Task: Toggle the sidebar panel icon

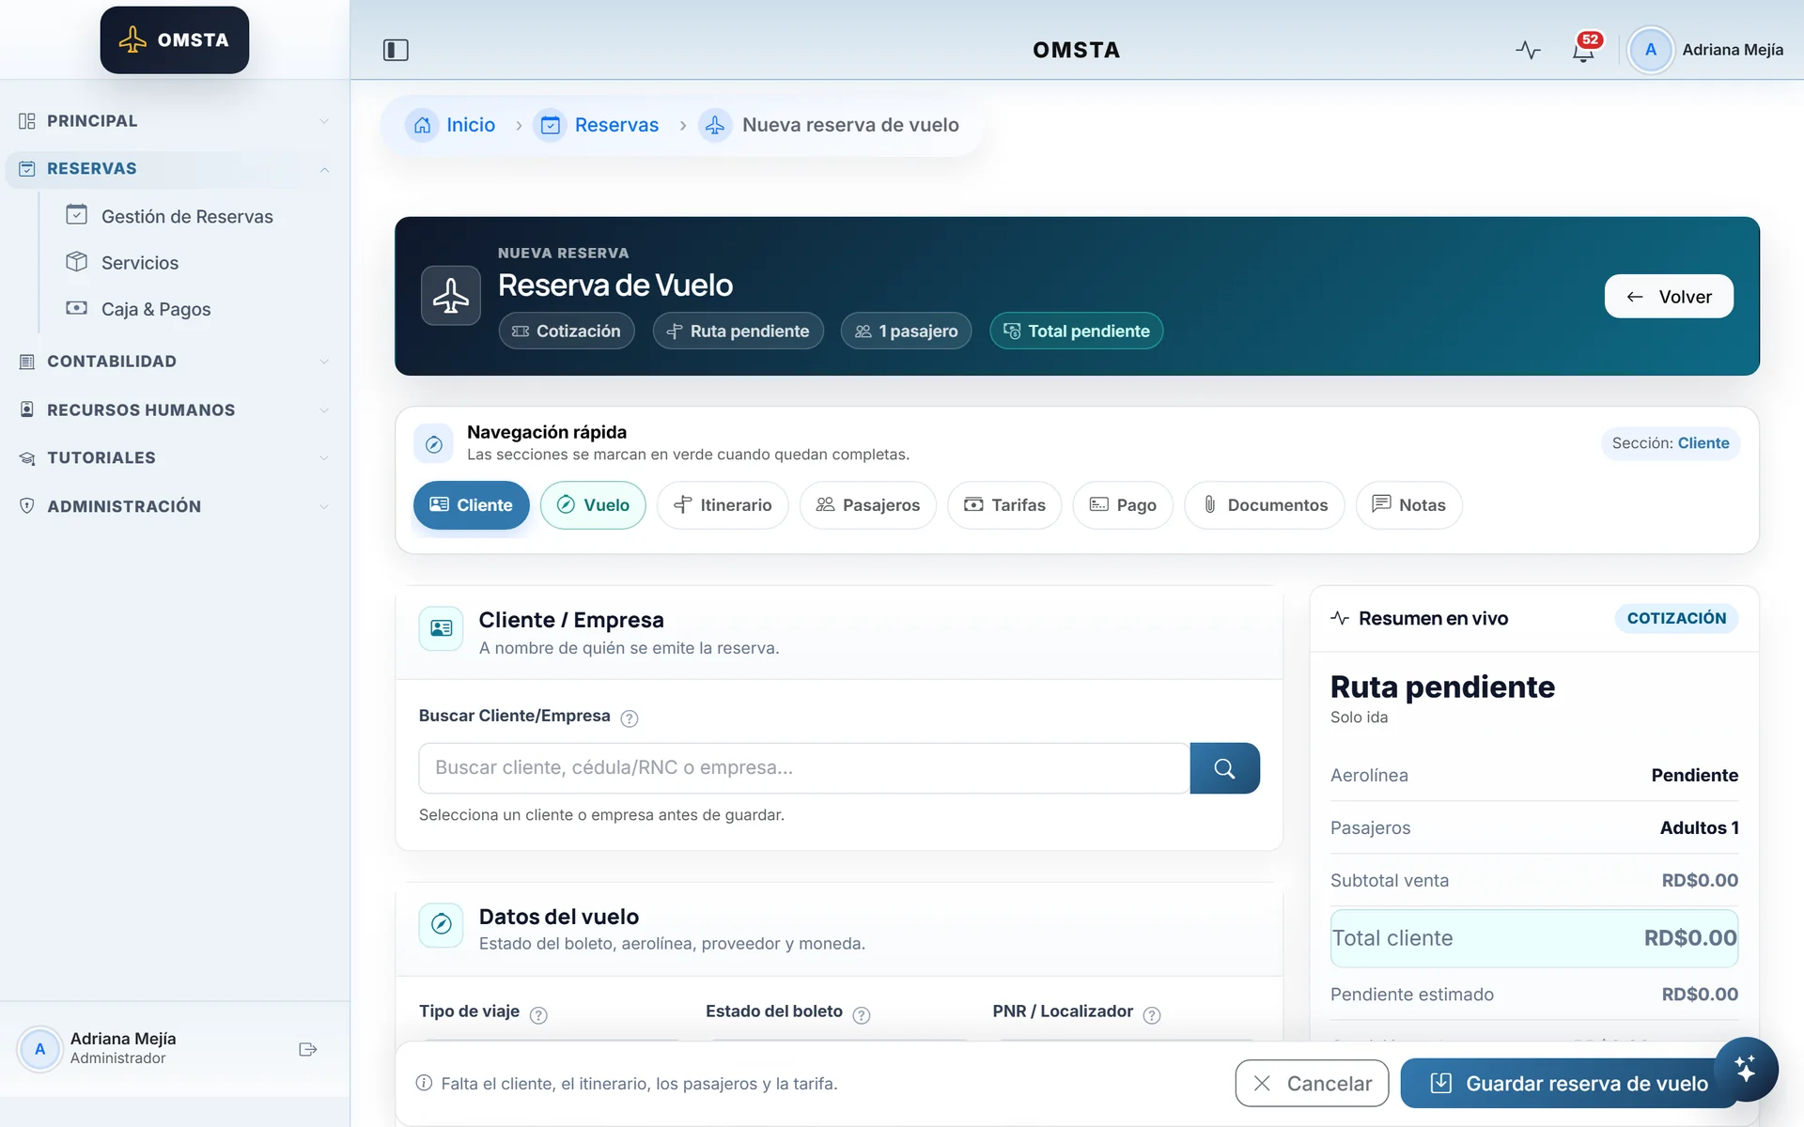Action: [396, 50]
